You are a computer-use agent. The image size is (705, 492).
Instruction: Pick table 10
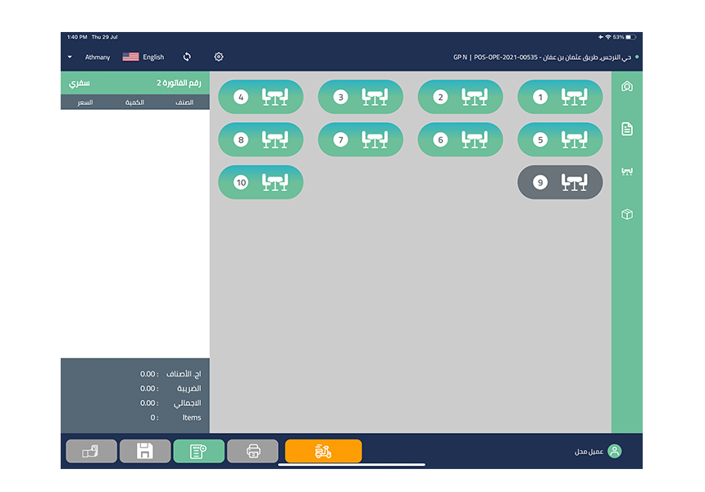pos(261,182)
